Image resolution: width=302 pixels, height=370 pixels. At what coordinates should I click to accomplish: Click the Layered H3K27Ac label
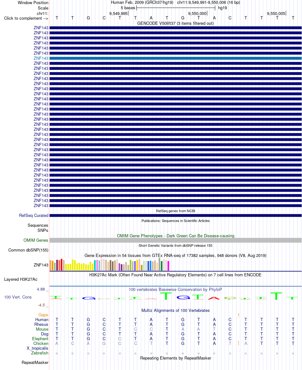pyautogui.click(x=21, y=279)
